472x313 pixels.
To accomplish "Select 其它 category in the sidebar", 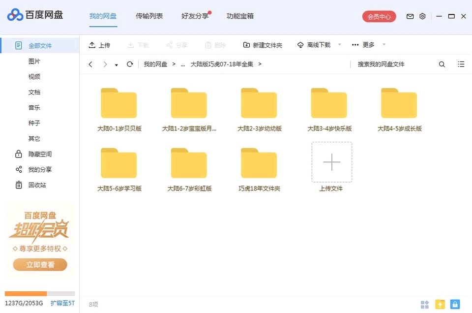I will point(34,139).
